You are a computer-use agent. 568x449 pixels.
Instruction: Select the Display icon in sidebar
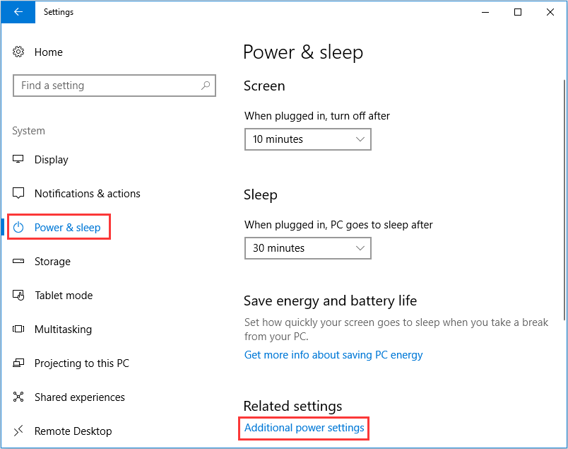point(20,160)
